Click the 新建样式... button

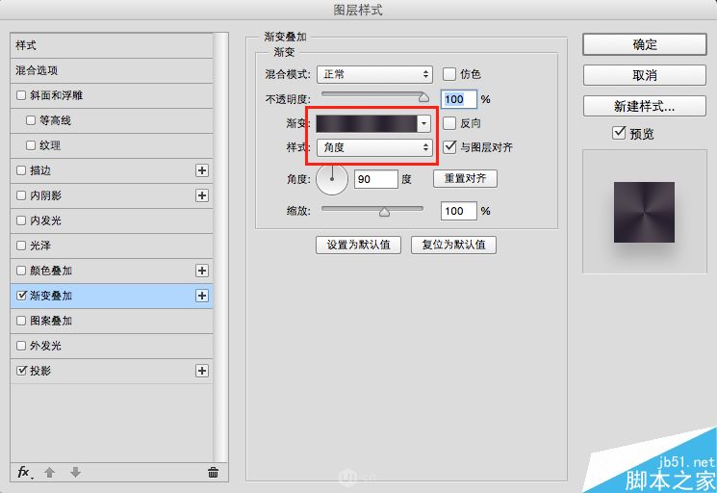[x=645, y=106]
